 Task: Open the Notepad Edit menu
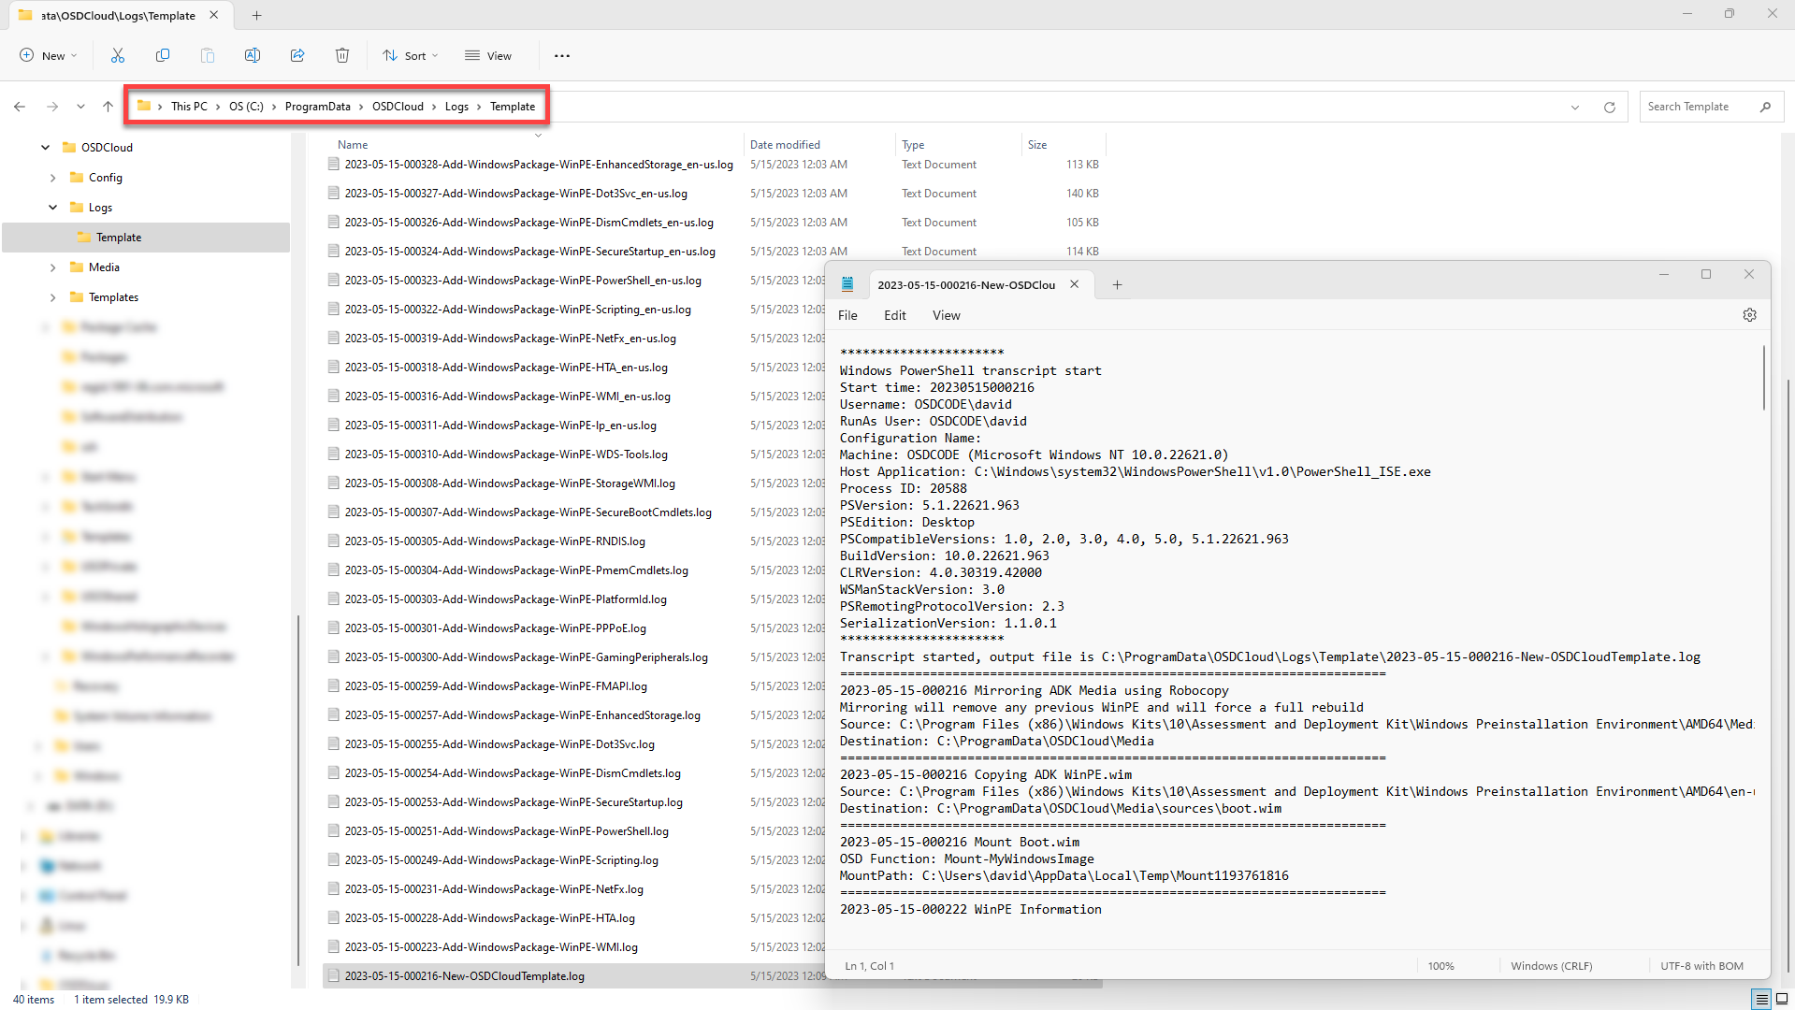(x=894, y=316)
